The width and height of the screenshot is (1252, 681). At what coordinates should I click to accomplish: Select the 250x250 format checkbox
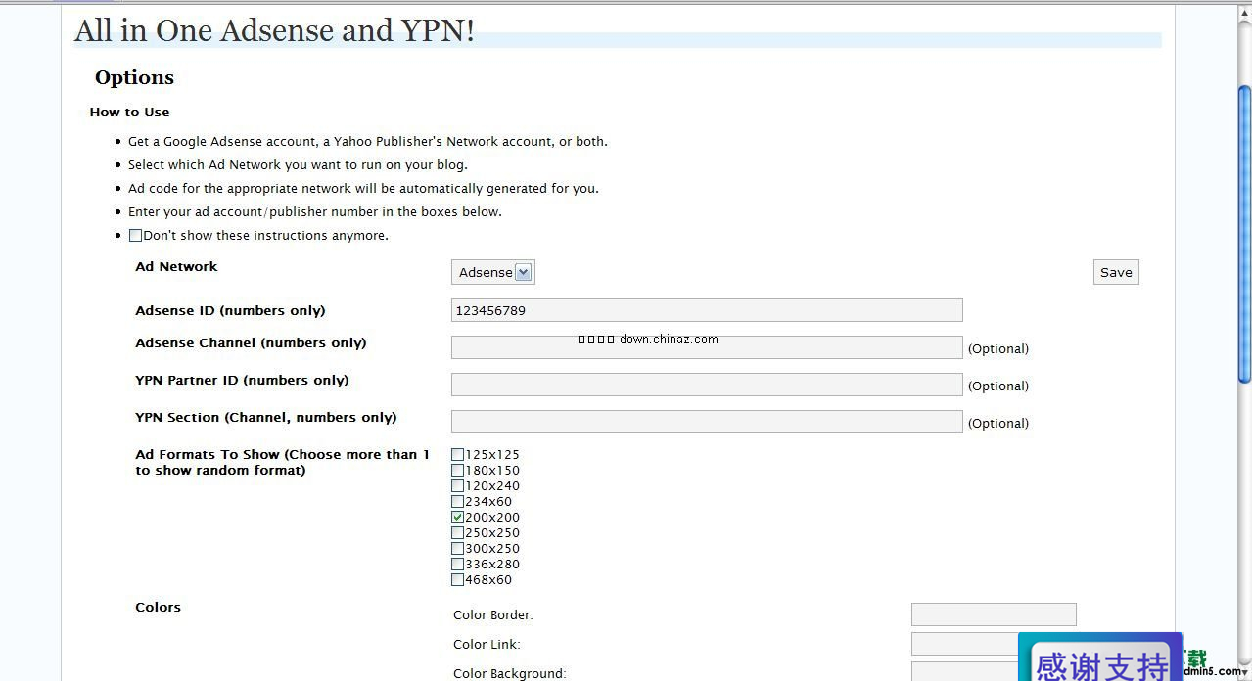tap(457, 532)
